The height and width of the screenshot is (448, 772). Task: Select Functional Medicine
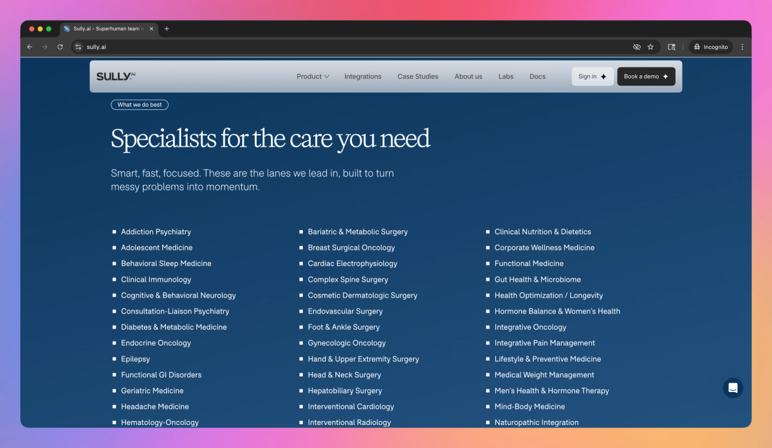point(529,264)
